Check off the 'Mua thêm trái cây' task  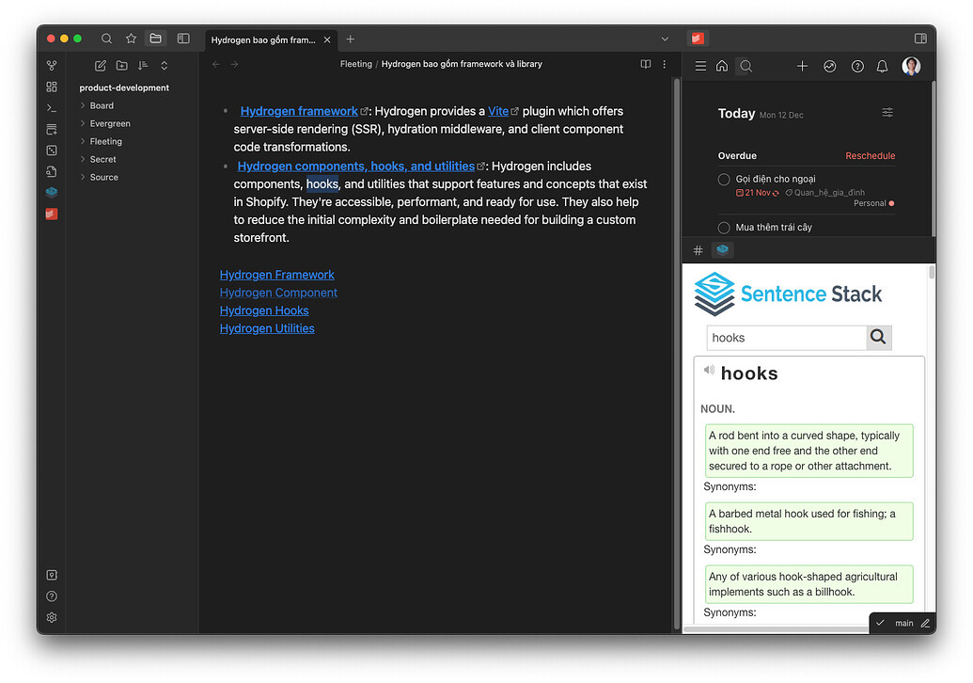[724, 227]
